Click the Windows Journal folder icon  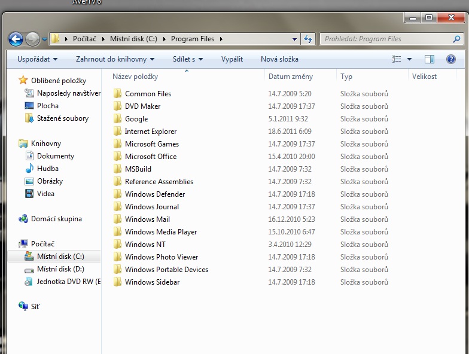coord(117,207)
